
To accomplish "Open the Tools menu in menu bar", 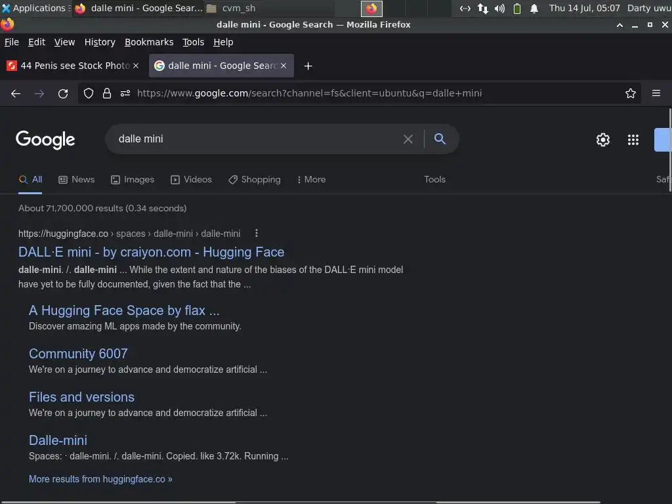I will [194, 42].
